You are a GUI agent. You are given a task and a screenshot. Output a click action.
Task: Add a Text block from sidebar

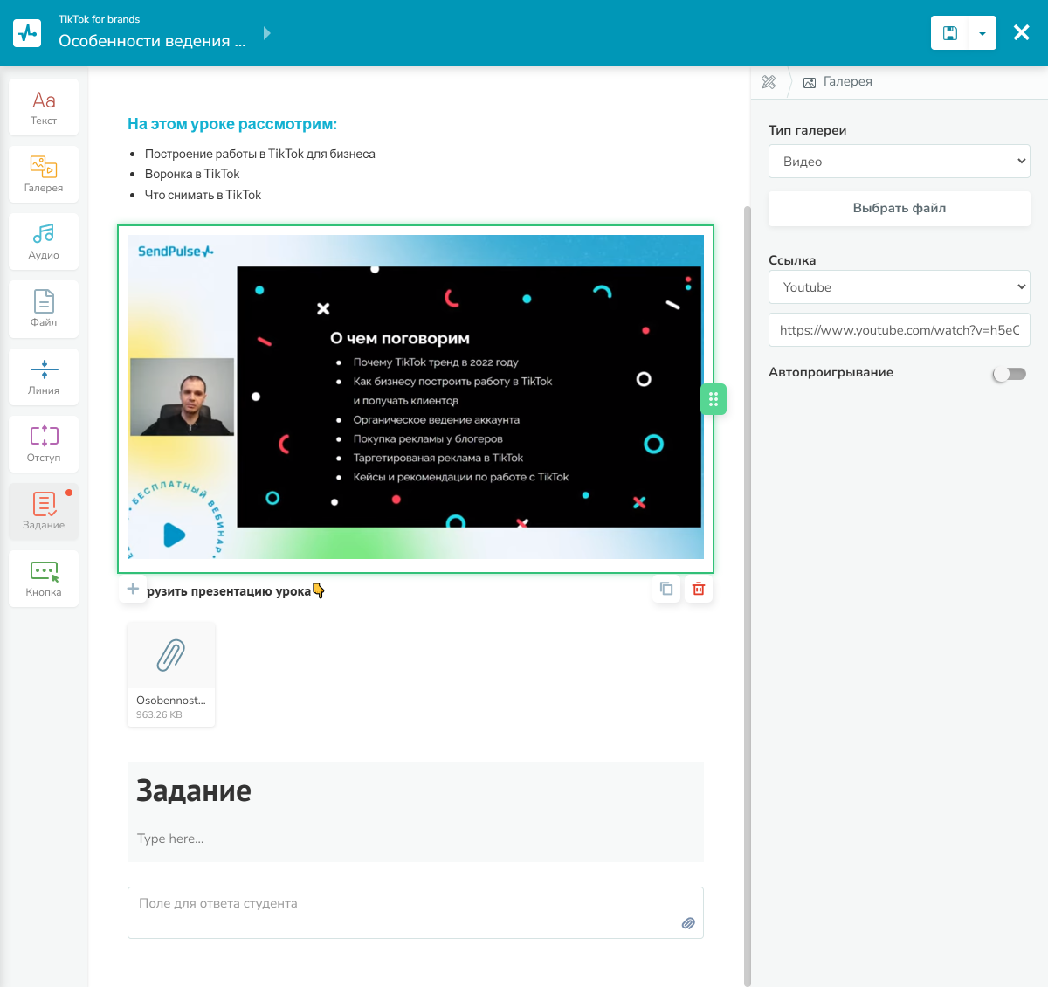tap(44, 107)
